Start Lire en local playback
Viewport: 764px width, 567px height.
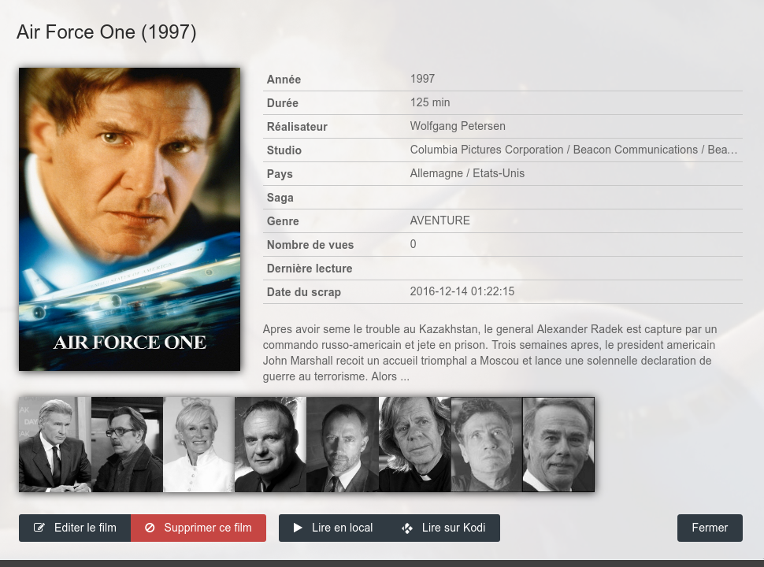333,528
